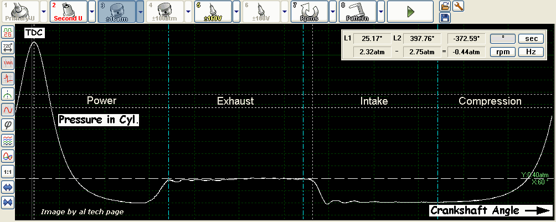Open settings via the wrench icon
Screen dimensions: 556x222
458,6
